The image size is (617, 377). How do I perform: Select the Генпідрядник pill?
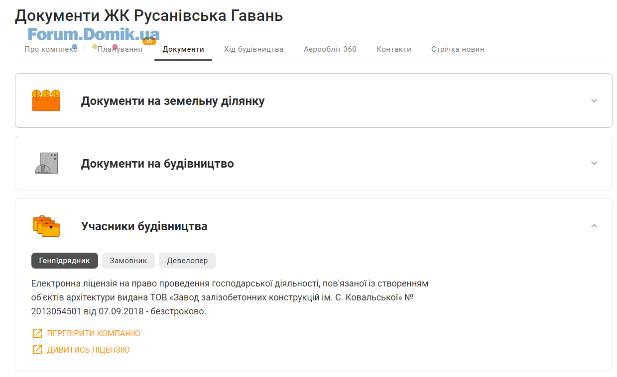[x=65, y=261]
